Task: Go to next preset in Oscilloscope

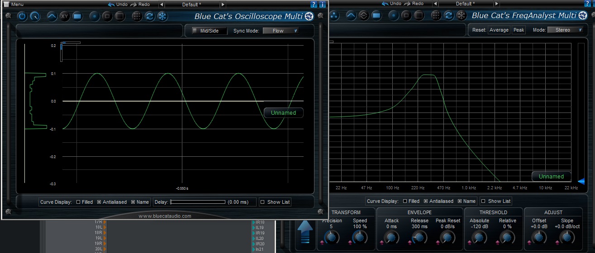Action: coord(223,5)
